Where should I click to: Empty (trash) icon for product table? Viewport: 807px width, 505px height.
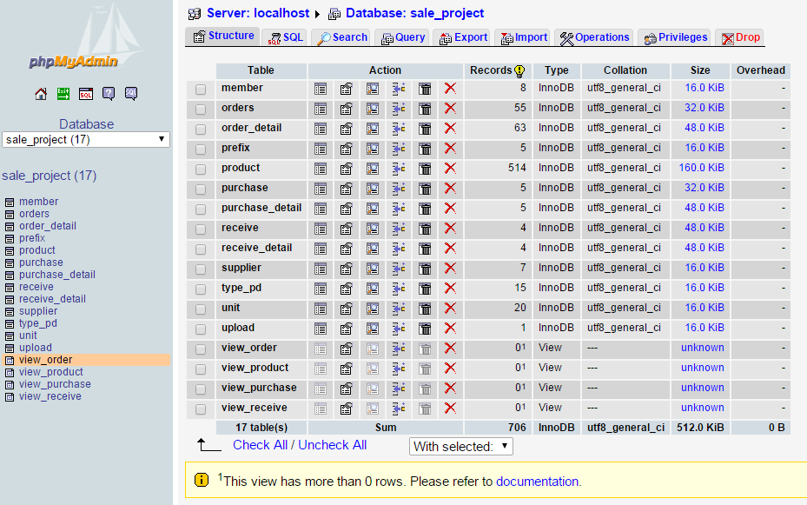coord(425,169)
